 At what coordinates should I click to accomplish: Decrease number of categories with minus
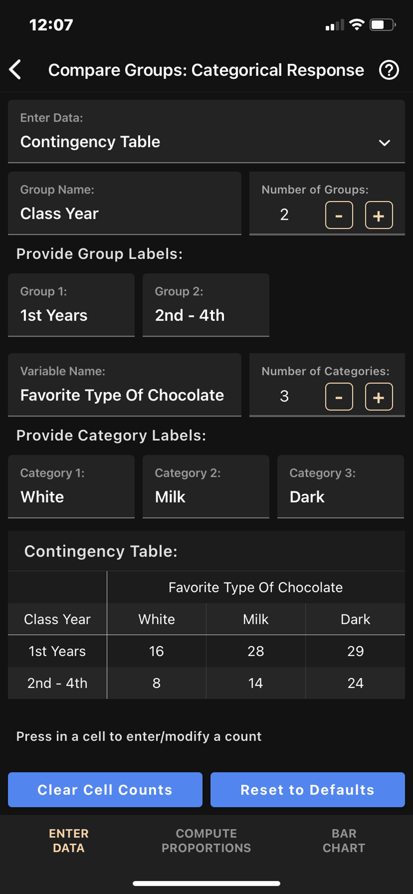339,397
